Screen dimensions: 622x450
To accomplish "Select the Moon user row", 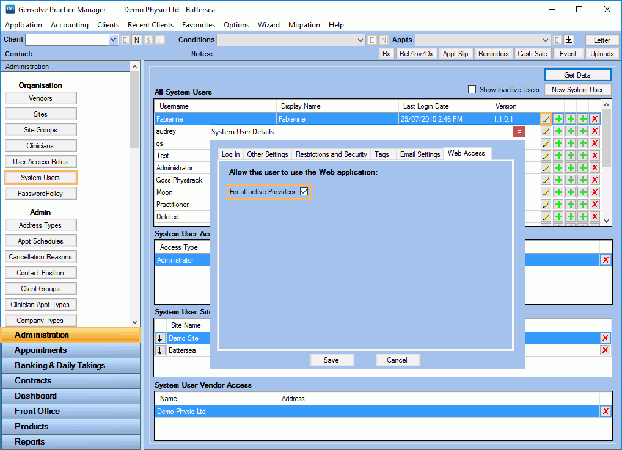I will (182, 192).
